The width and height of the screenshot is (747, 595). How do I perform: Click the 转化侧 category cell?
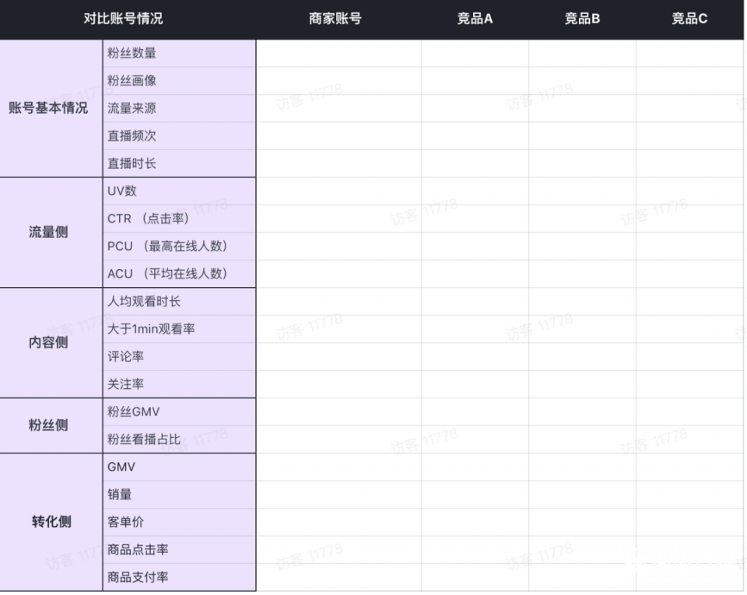pyautogui.click(x=51, y=522)
